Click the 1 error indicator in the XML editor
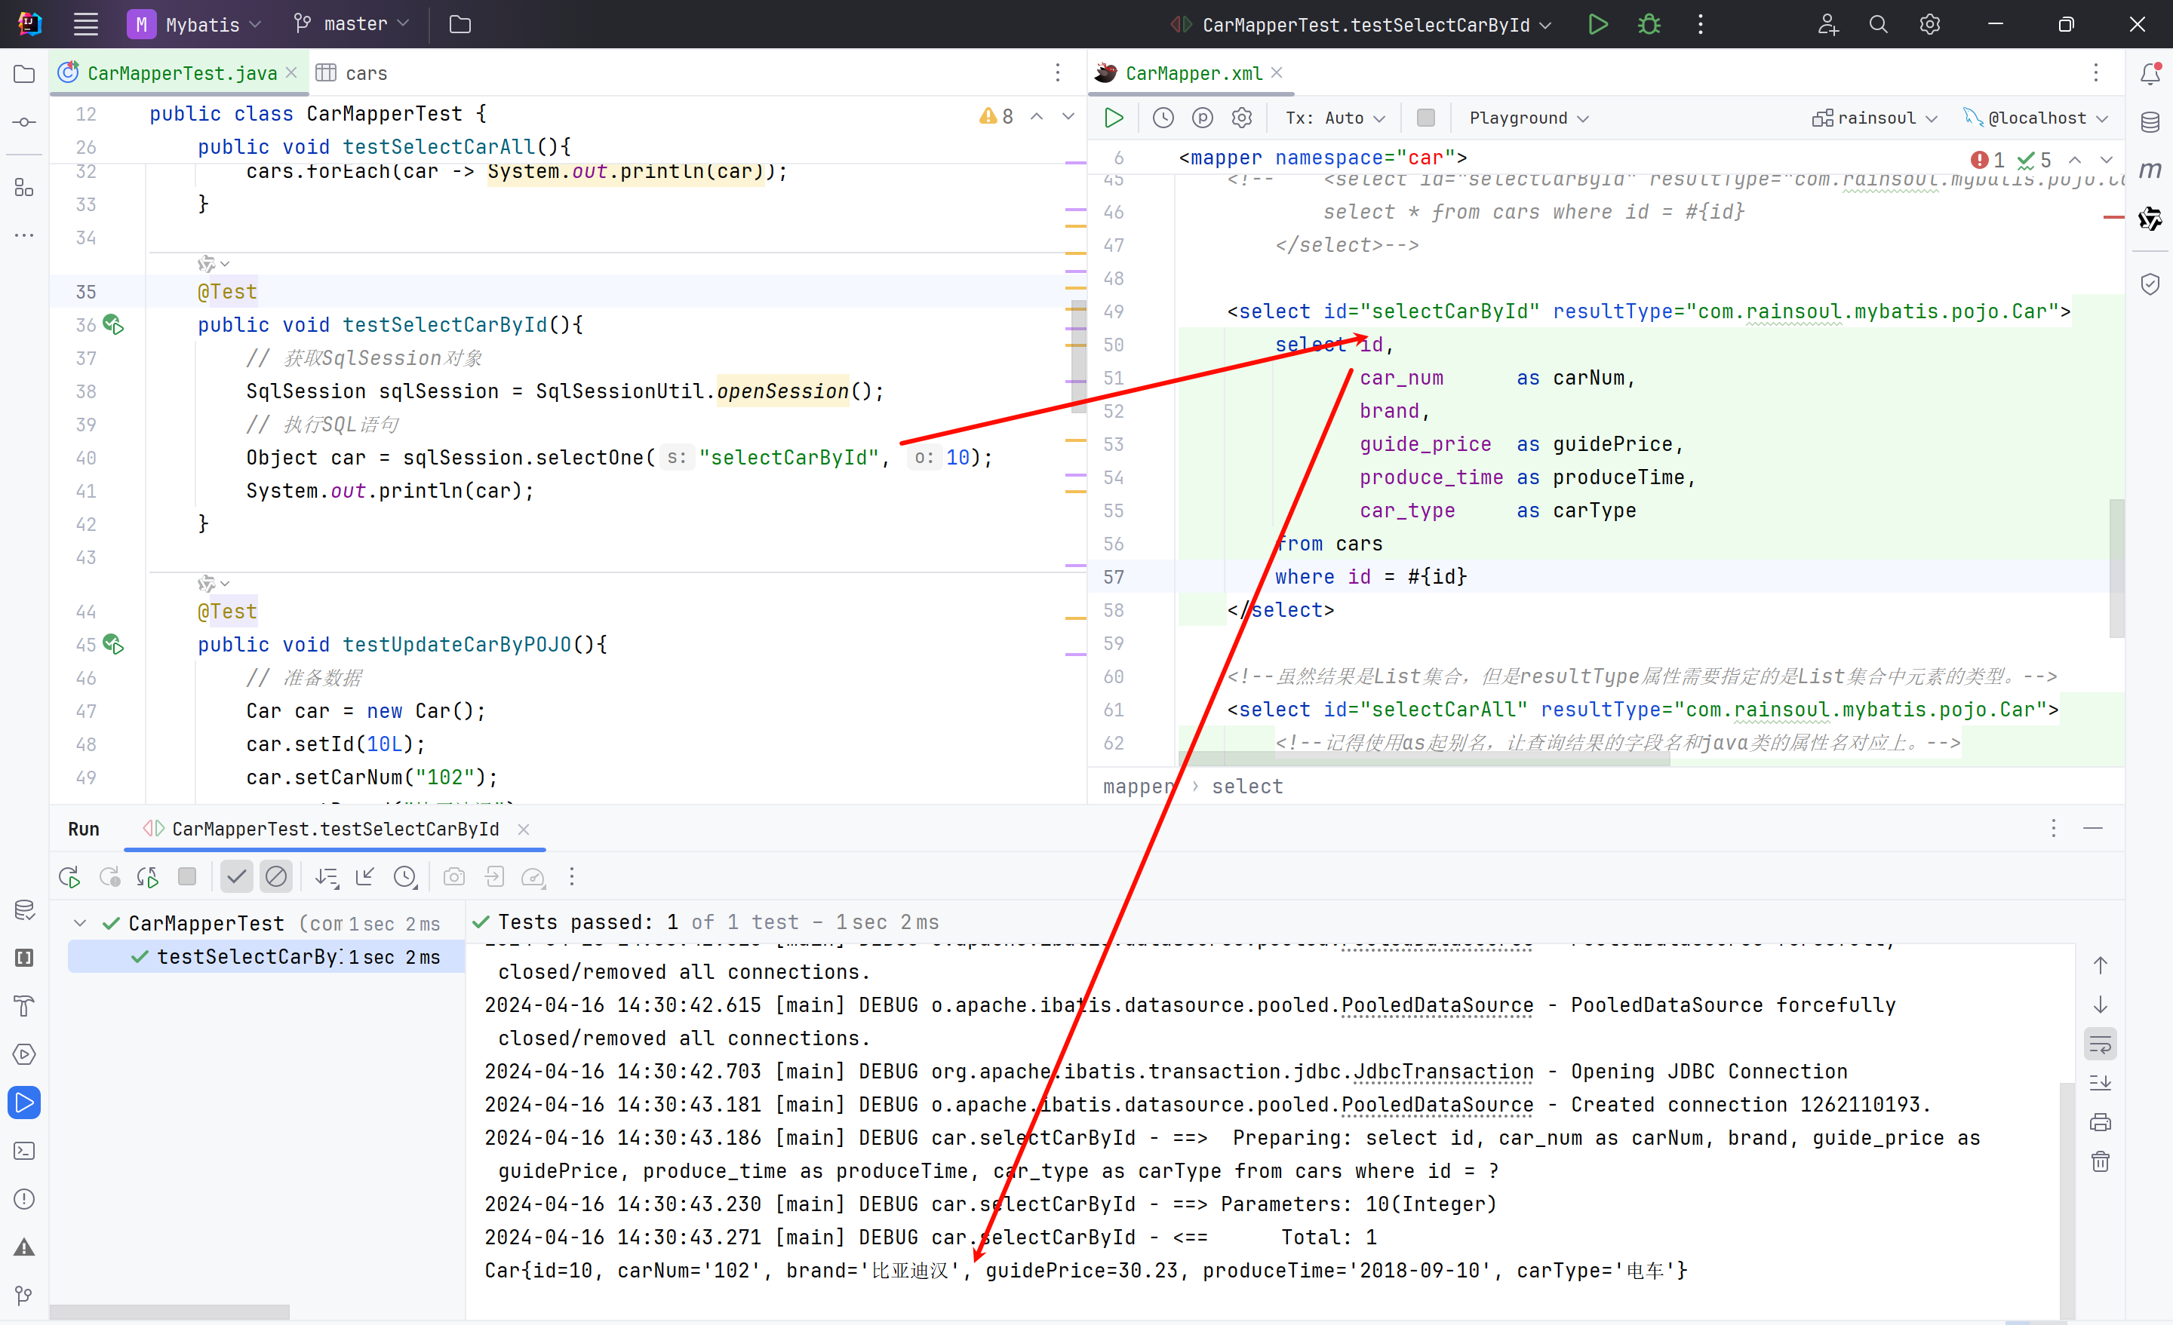Viewport: 2173px width, 1325px height. pos(1987,160)
